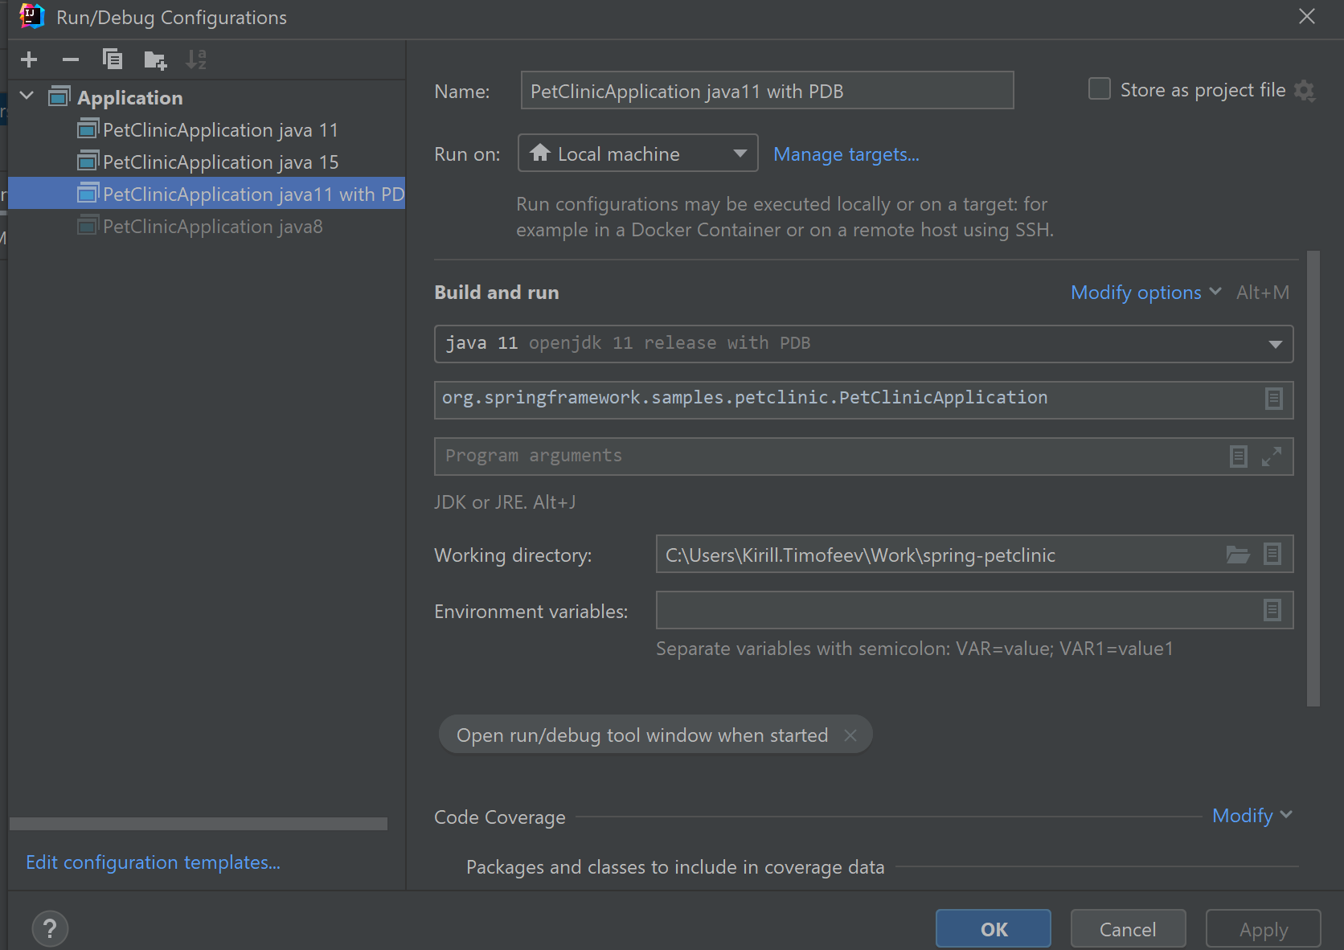Toggle Store as project file checkbox
This screenshot has width=1344, height=950.
tap(1100, 89)
